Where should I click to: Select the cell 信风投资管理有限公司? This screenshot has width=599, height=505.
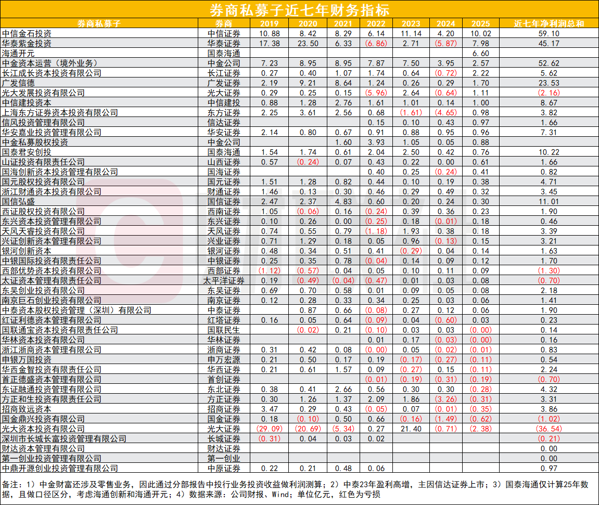point(43,123)
